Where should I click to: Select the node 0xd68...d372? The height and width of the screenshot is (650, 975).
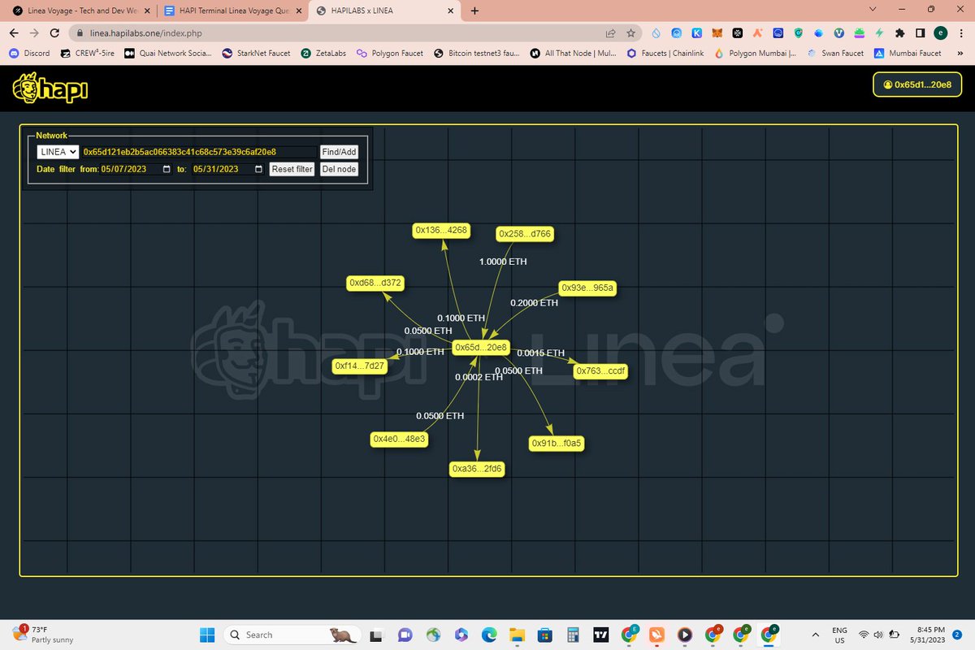point(375,283)
